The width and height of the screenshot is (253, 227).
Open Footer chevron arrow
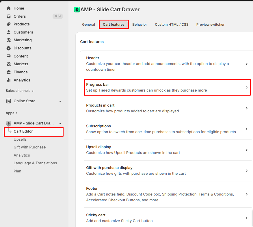point(246,194)
